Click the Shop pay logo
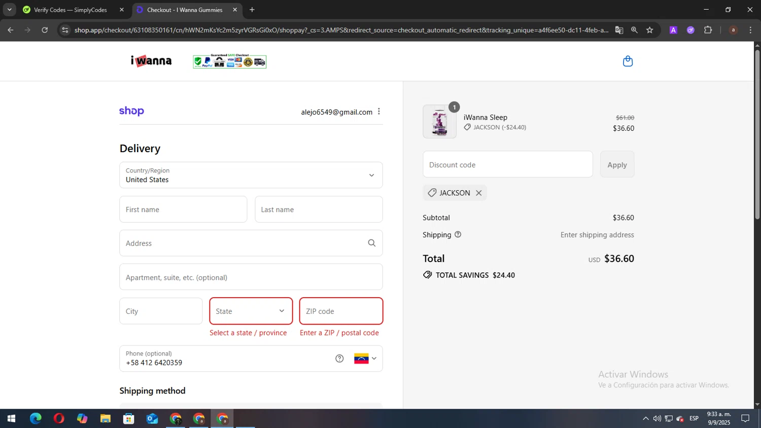 tap(131, 111)
